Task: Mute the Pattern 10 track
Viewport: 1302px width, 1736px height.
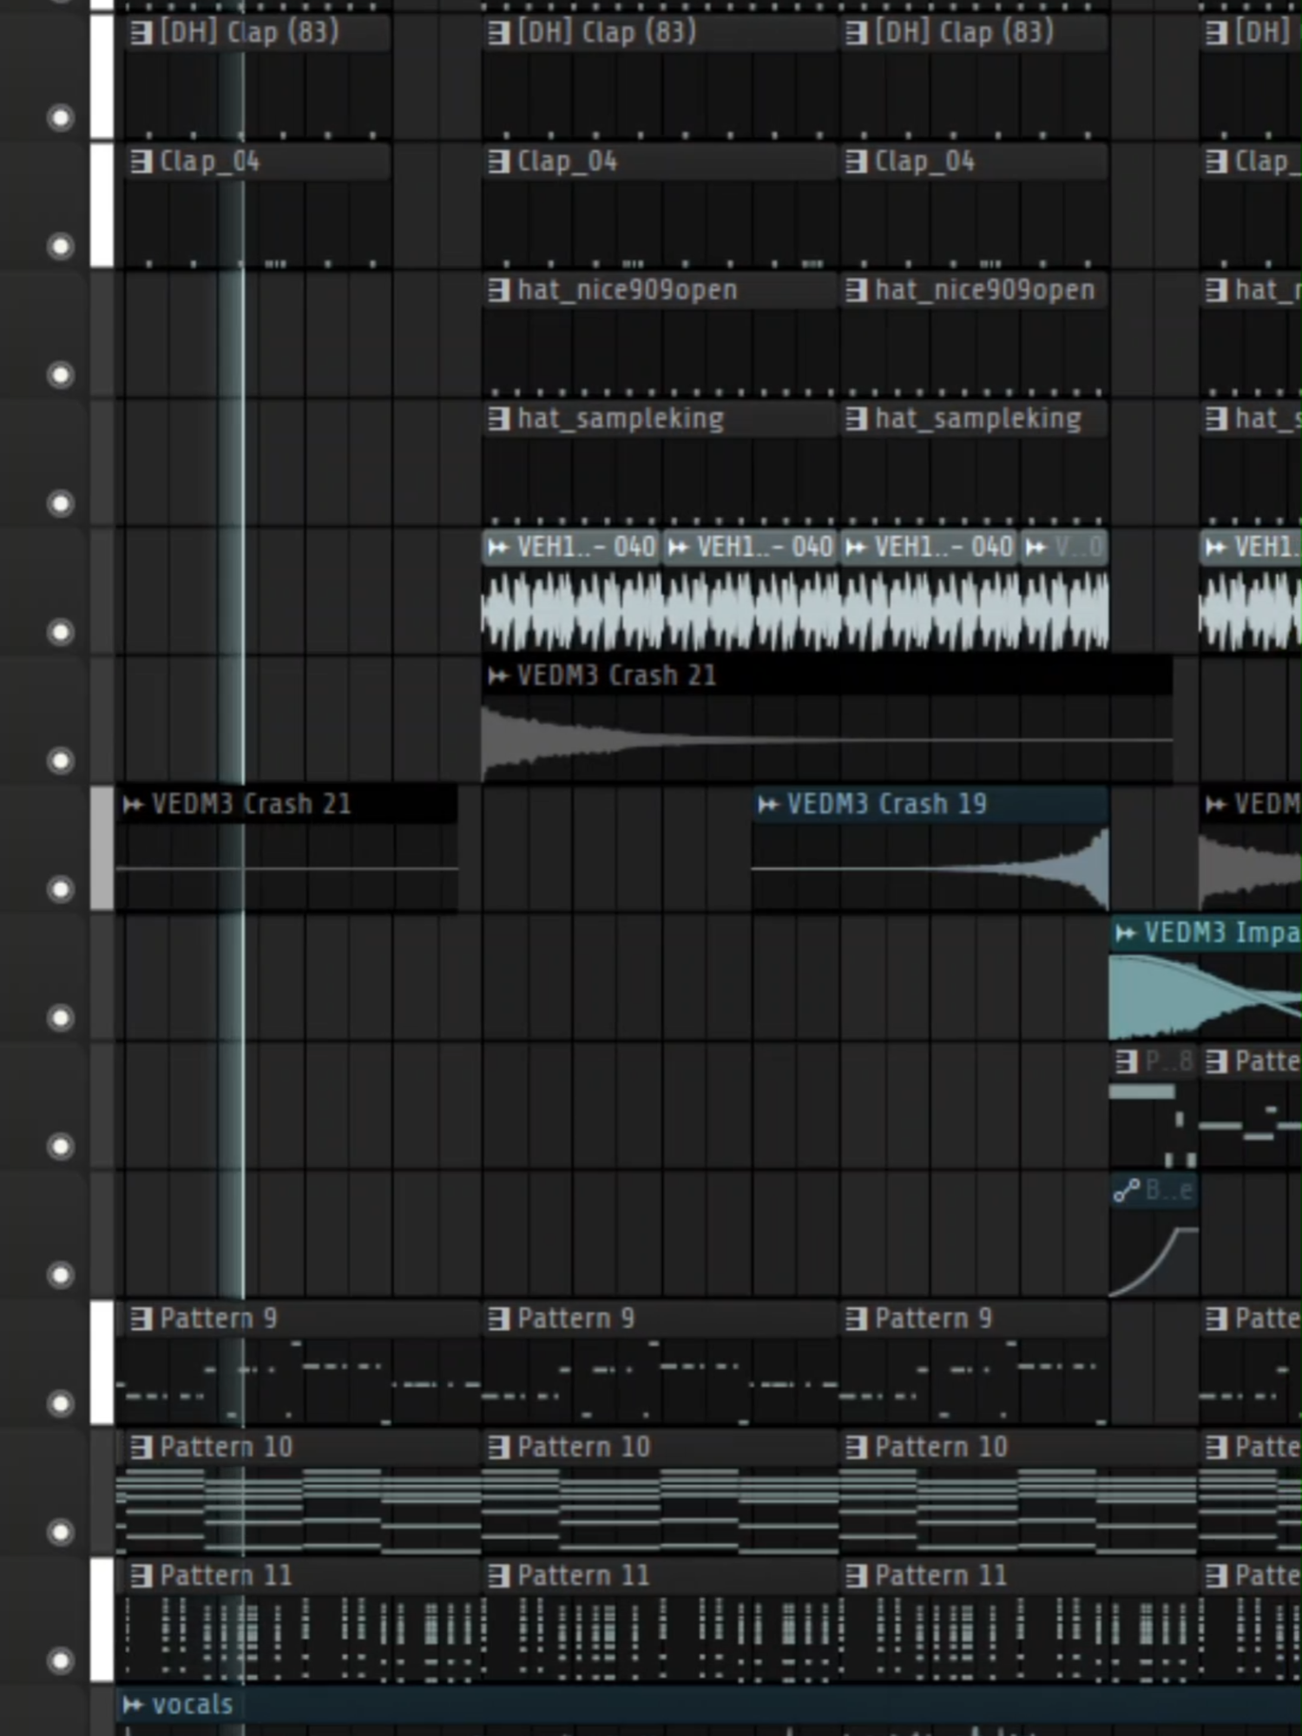Action: point(60,1532)
